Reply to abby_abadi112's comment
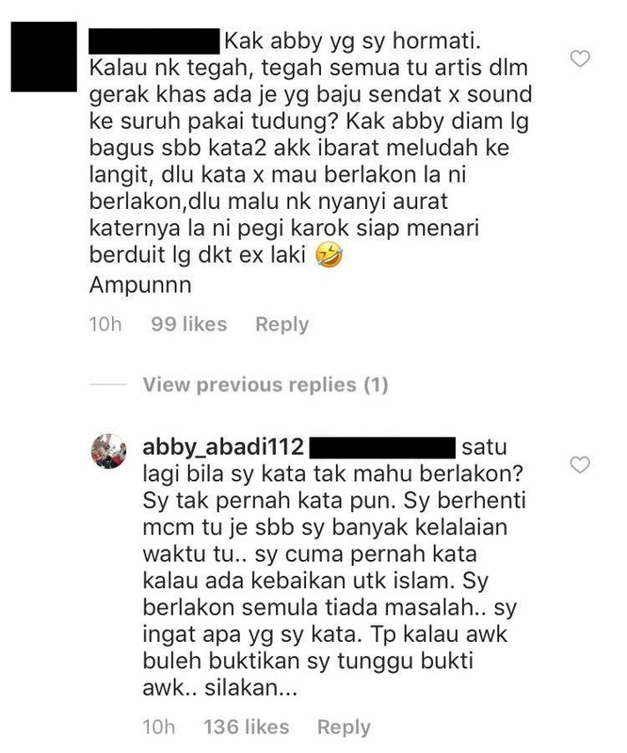Screen dimensions: 627x753 tap(344, 728)
